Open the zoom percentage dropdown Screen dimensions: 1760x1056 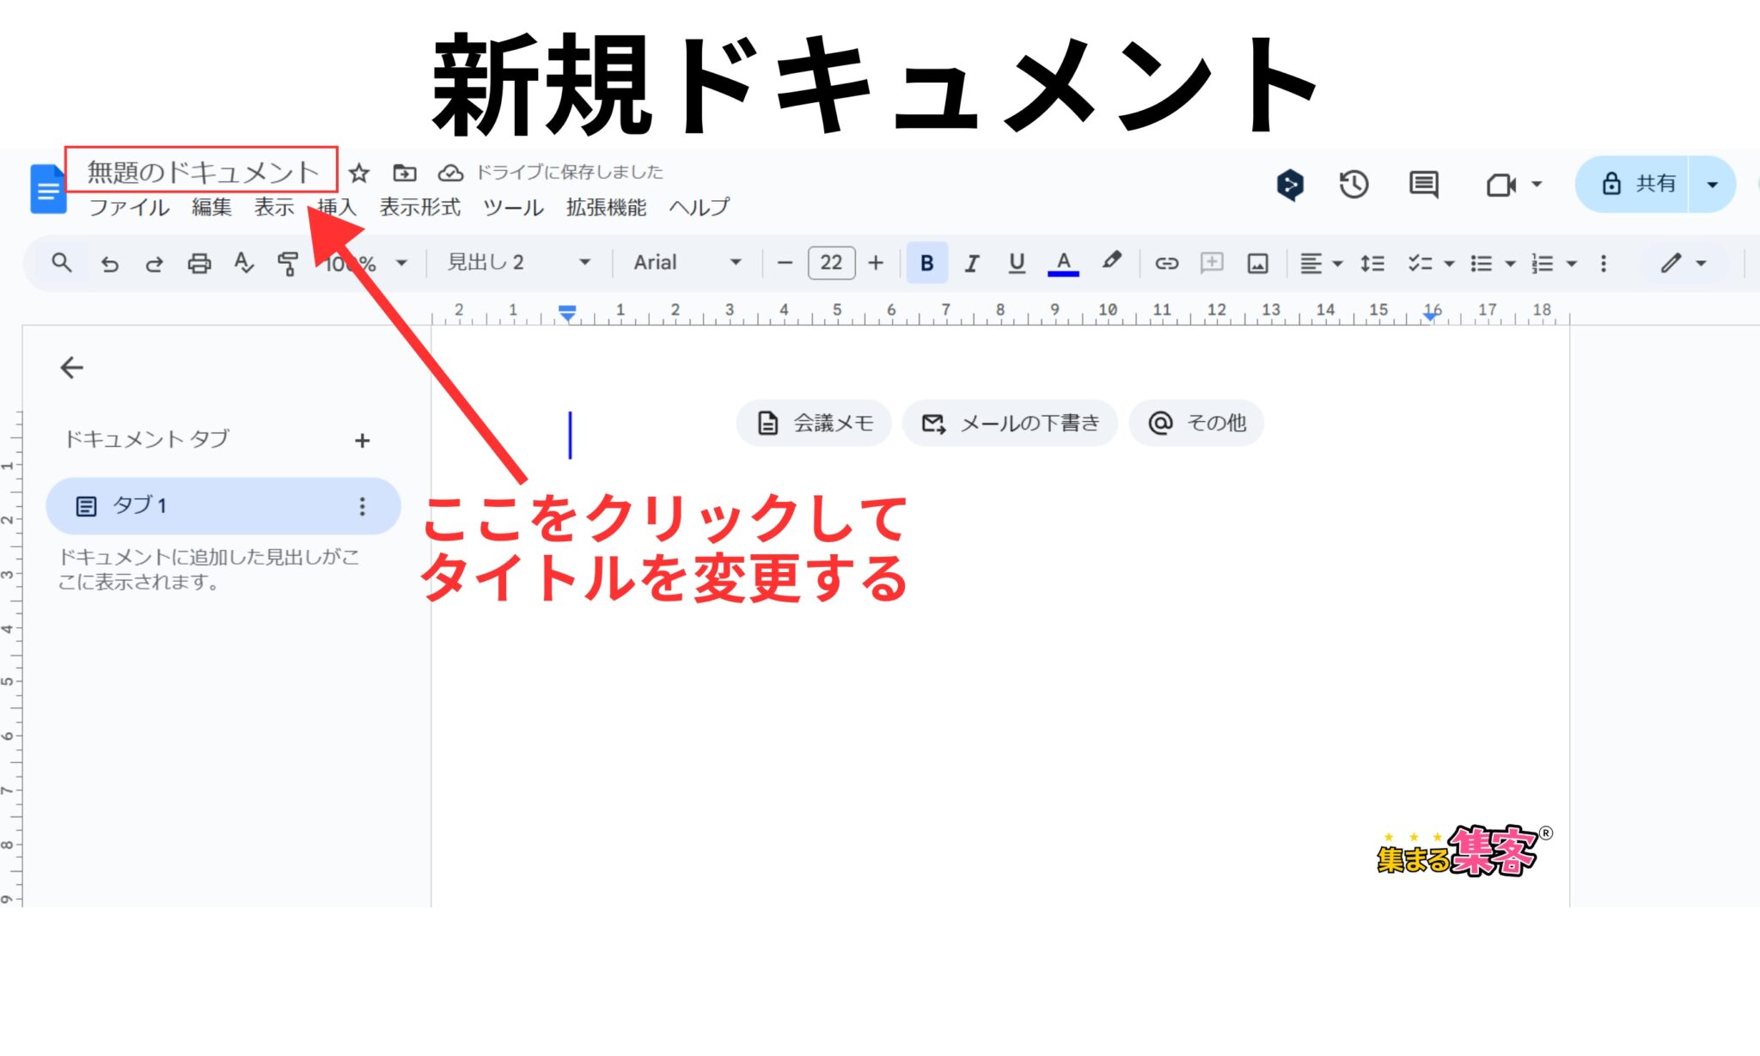(365, 263)
